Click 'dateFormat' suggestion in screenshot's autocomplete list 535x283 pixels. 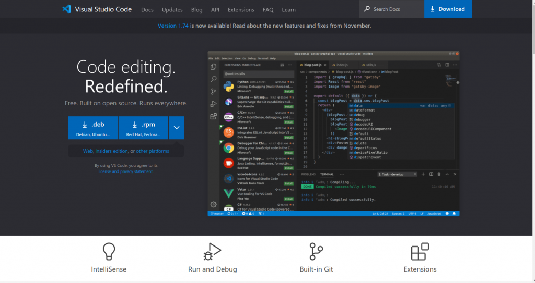(364, 110)
